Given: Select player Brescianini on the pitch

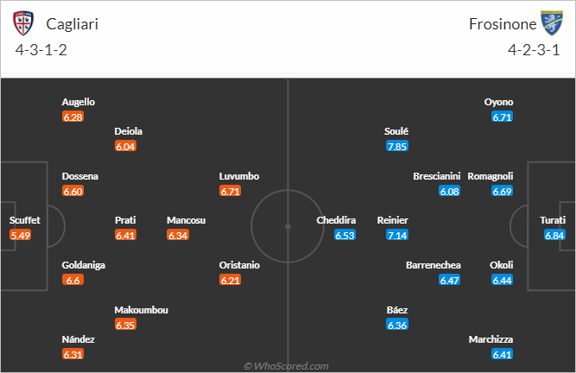Looking at the screenshot, I should [x=436, y=176].
